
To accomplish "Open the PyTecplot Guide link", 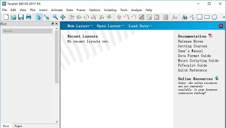I will [192, 65].
